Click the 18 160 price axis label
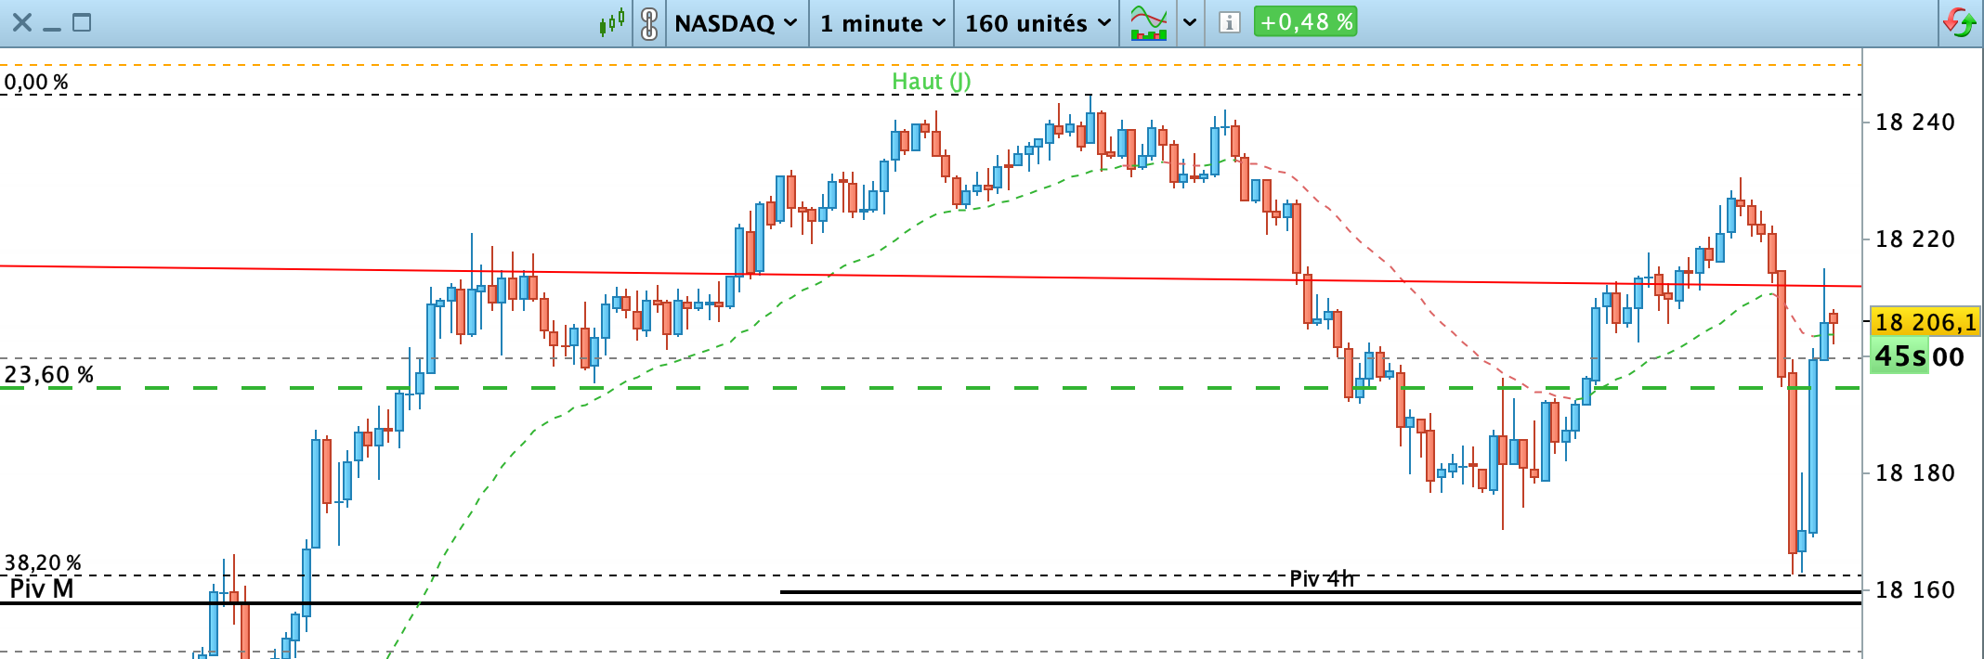Screen dimensions: 1984x659 point(1915,590)
